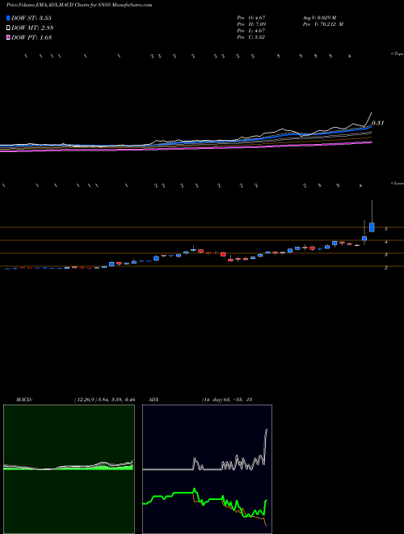Click the 'Avg V: 0.029 M' volume text

pos(319,18)
